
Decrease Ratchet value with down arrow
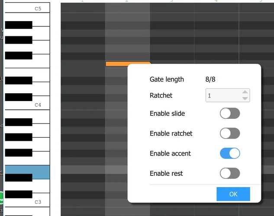[245, 98]
